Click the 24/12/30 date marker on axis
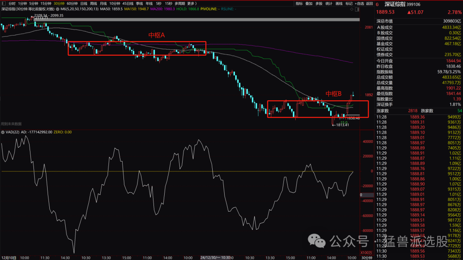The height and width of the screenshot is (260, 463). [x=216, y=257]
